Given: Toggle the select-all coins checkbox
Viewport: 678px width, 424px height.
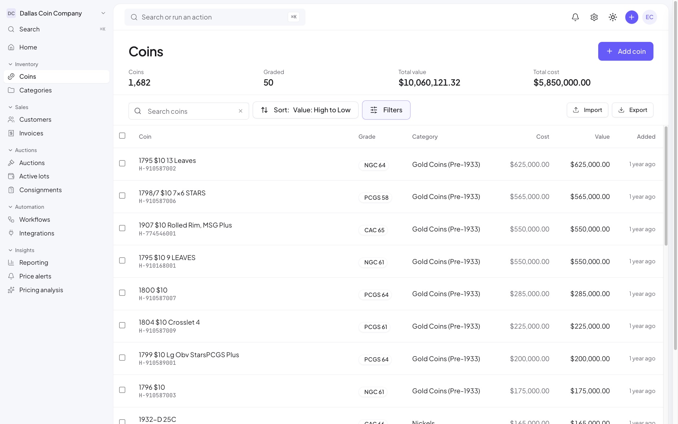Looking at the screenshot, I should pyautogui.click(x=122, y=136).
